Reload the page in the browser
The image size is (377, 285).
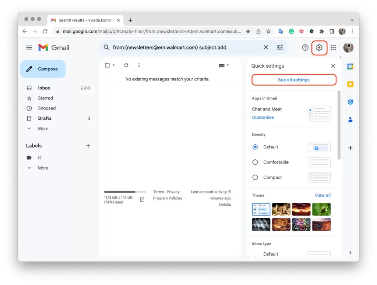45,32
